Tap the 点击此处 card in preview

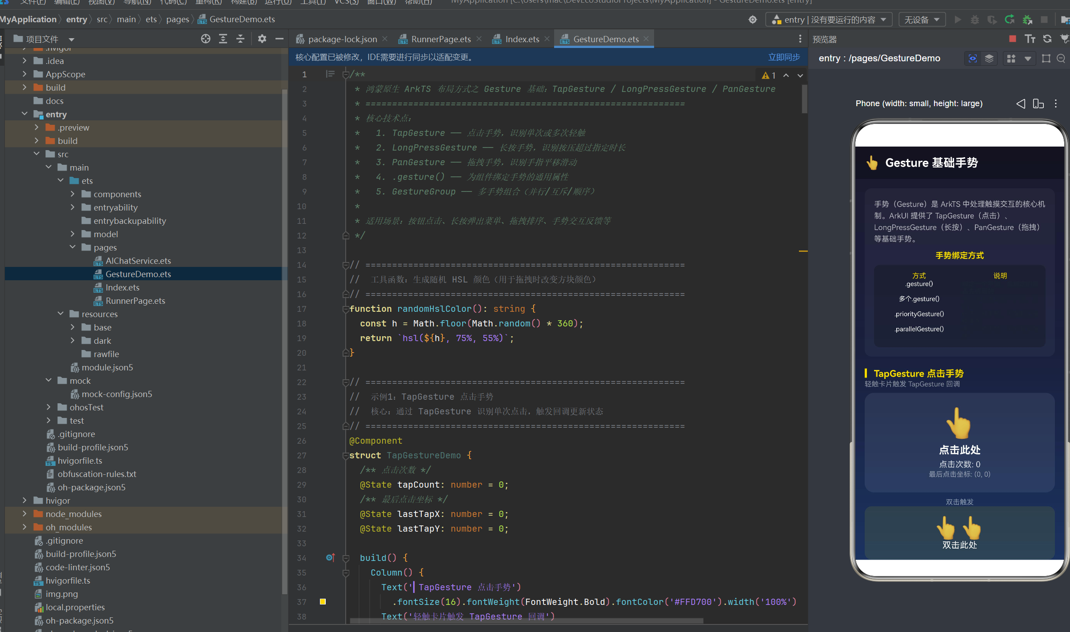click(959, 442)
